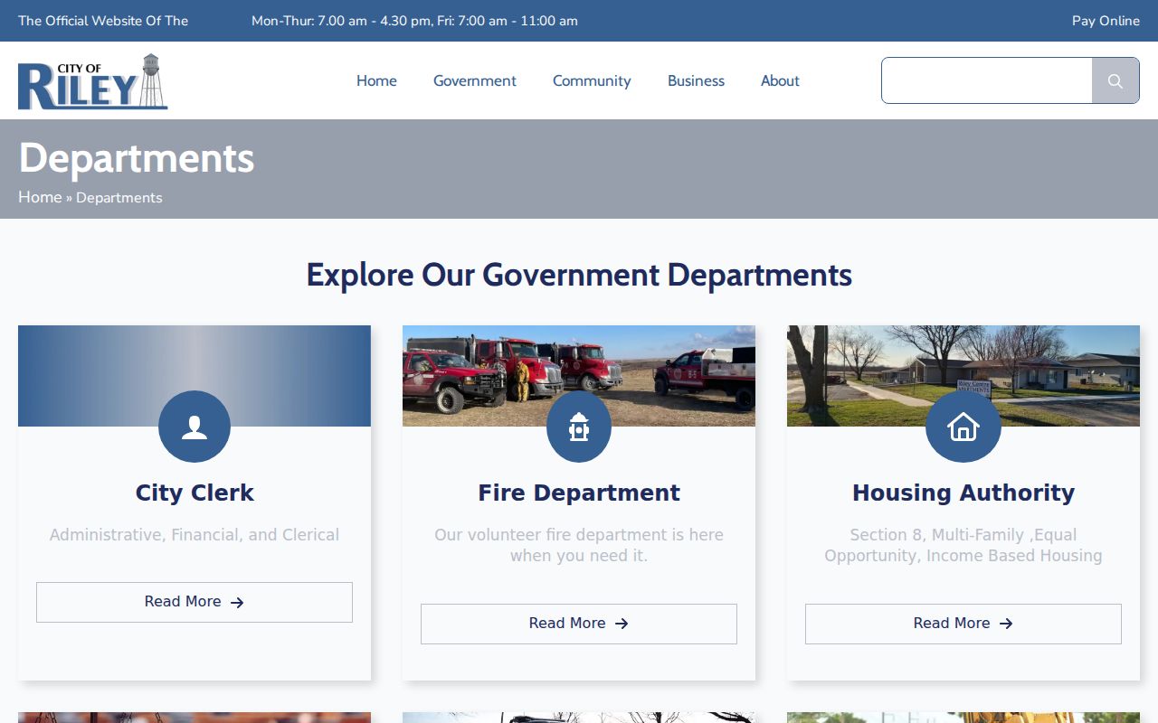Image resolution: width=1158 pixels, height=723 pixels.
Task: Open the Fire Department card title
Action: [x=579, y=493]
